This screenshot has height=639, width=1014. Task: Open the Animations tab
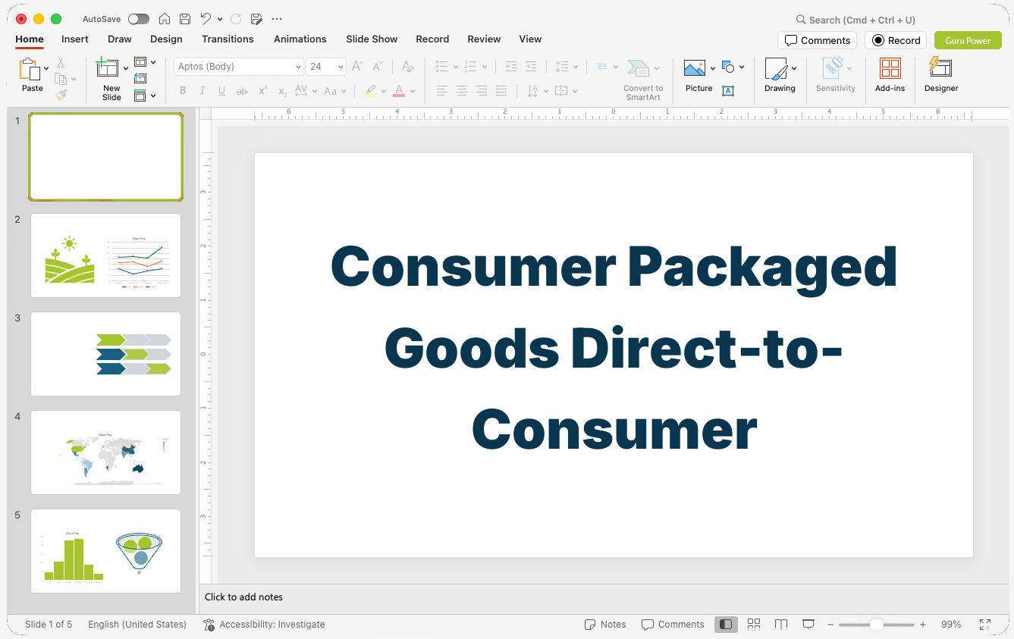pos(300,39)
